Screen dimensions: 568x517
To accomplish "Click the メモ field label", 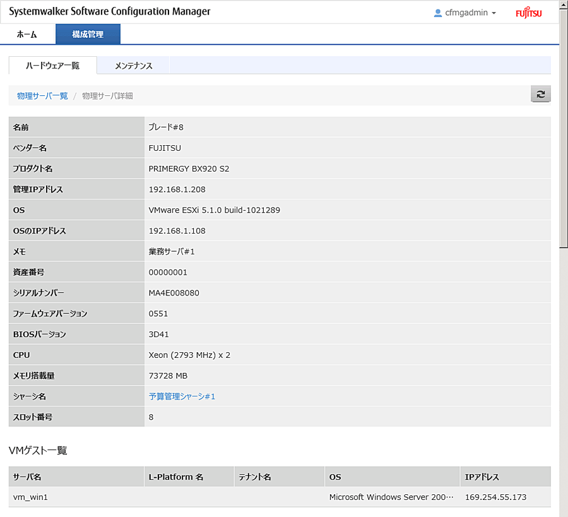I will (x=19, y=251).
